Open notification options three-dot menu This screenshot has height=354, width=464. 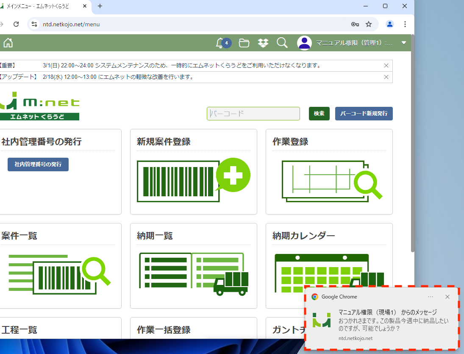pos(431,297)
